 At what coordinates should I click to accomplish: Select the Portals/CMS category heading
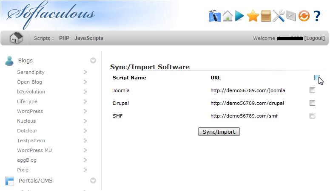click(36, 181)
